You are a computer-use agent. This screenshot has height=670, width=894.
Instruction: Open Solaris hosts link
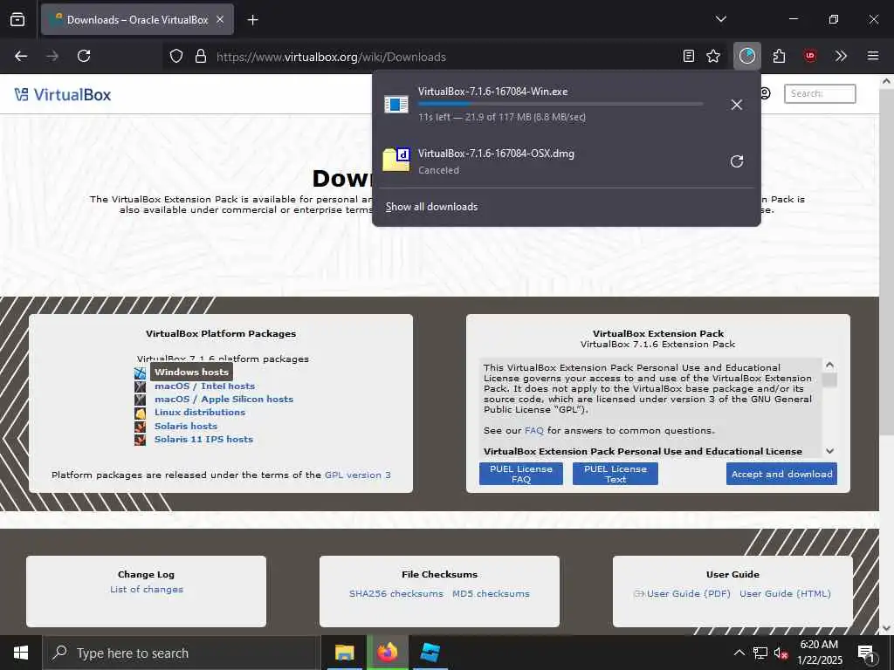[x=186, y=426]
